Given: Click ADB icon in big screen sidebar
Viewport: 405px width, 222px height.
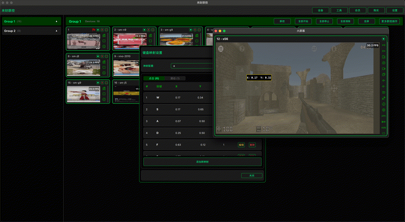Looking at the screenshot, I should tap(383, 128).
